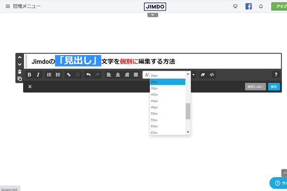Click the JIMDO logo
287x191 pixels.
pyautogui.click(x=155, y=7)
